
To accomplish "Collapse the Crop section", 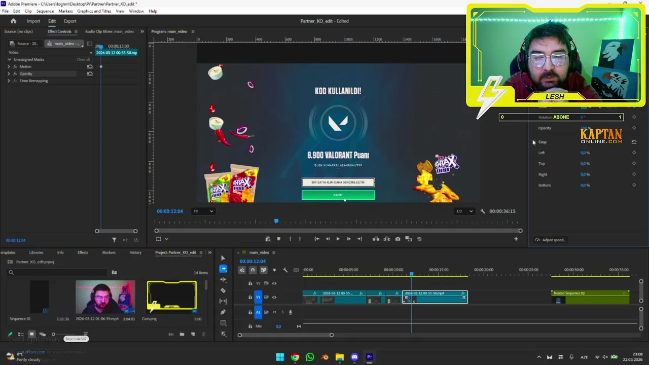I will click(533, 142).
